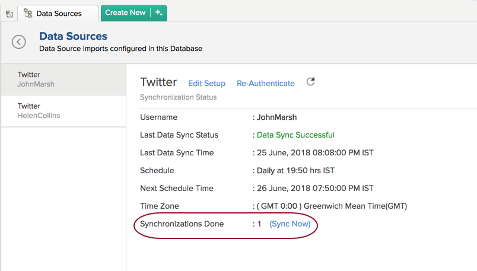Viewport: 477px width, 271px height.
Task: Open the Edit Setup link
Action: tap(206, 84)
